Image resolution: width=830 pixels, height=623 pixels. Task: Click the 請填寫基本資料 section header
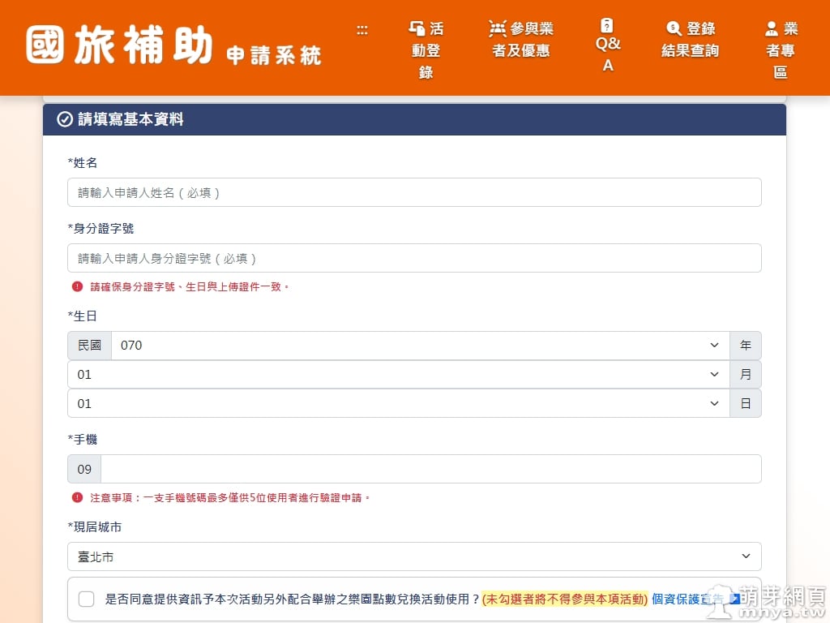click(414, 119)
